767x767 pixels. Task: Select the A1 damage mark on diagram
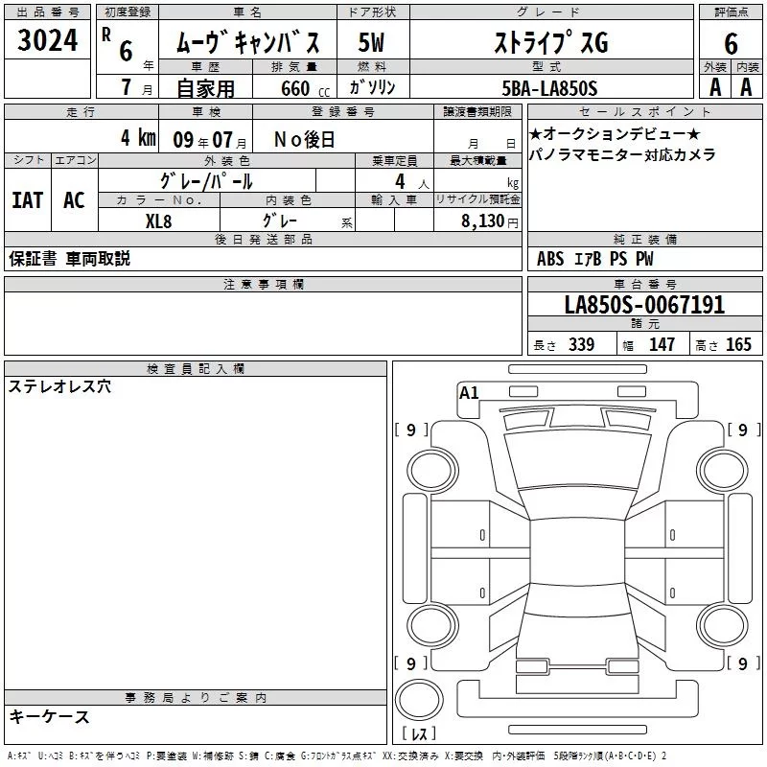pyautogui.click(x=469, y=393)
